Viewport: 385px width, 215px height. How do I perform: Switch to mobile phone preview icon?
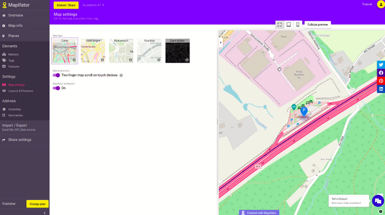[x=298, y=25]
